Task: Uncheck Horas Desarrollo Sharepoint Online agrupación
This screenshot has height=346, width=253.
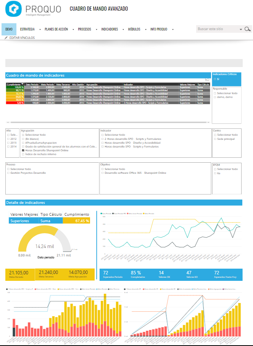Action: (23, 151)
